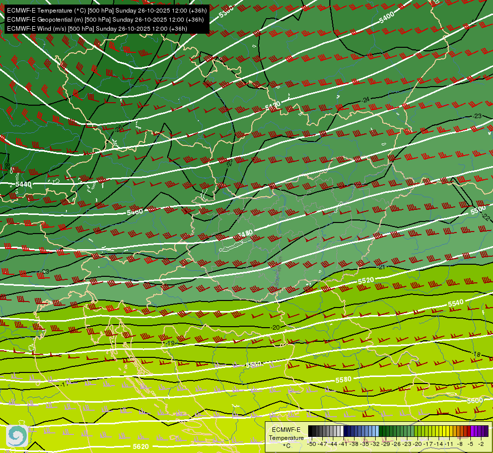Click the black swatch above -50 in legend
Viewport: 493px width, 453px height.
[x=310, y=431]
